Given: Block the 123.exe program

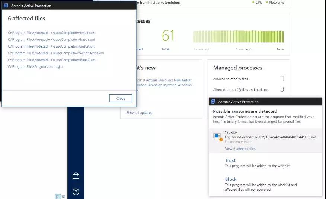Looking at the screenshot, I should point(231,179).
